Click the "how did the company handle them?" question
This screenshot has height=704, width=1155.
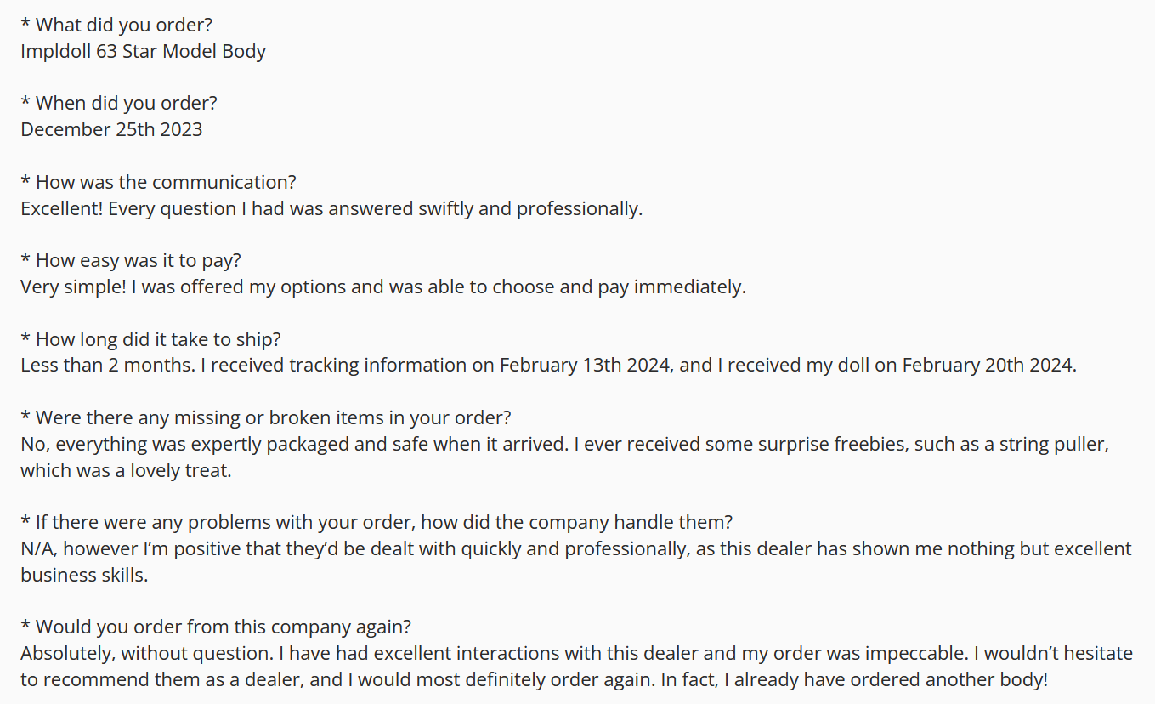coord(377,522)
